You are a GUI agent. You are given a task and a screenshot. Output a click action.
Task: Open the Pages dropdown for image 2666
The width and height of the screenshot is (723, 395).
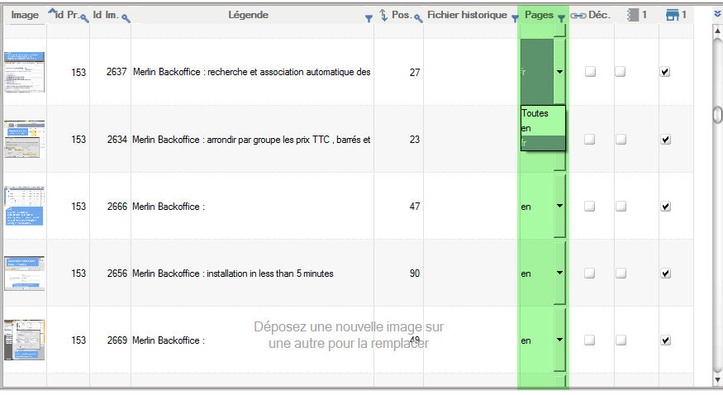coord(559,207)
